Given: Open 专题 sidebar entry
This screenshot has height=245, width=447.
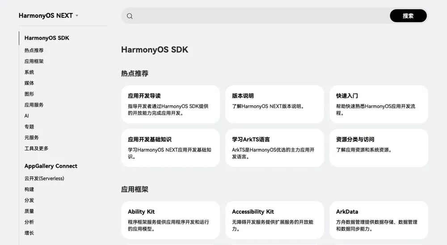Looking at the screenshot, I should (x=29, y=127).
